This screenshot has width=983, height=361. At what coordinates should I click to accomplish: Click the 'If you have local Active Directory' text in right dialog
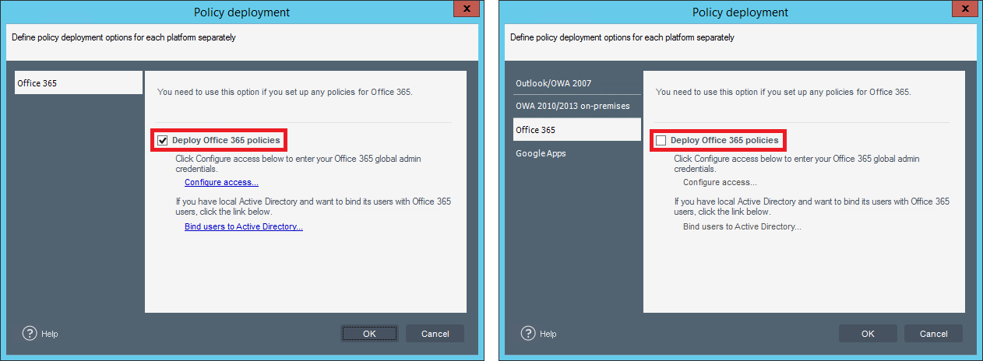[812, 206]
